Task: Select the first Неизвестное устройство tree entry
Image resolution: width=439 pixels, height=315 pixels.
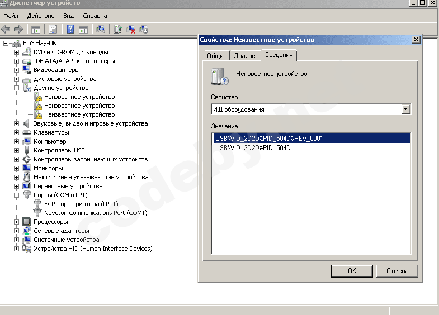Action: (x=79, y=97)
